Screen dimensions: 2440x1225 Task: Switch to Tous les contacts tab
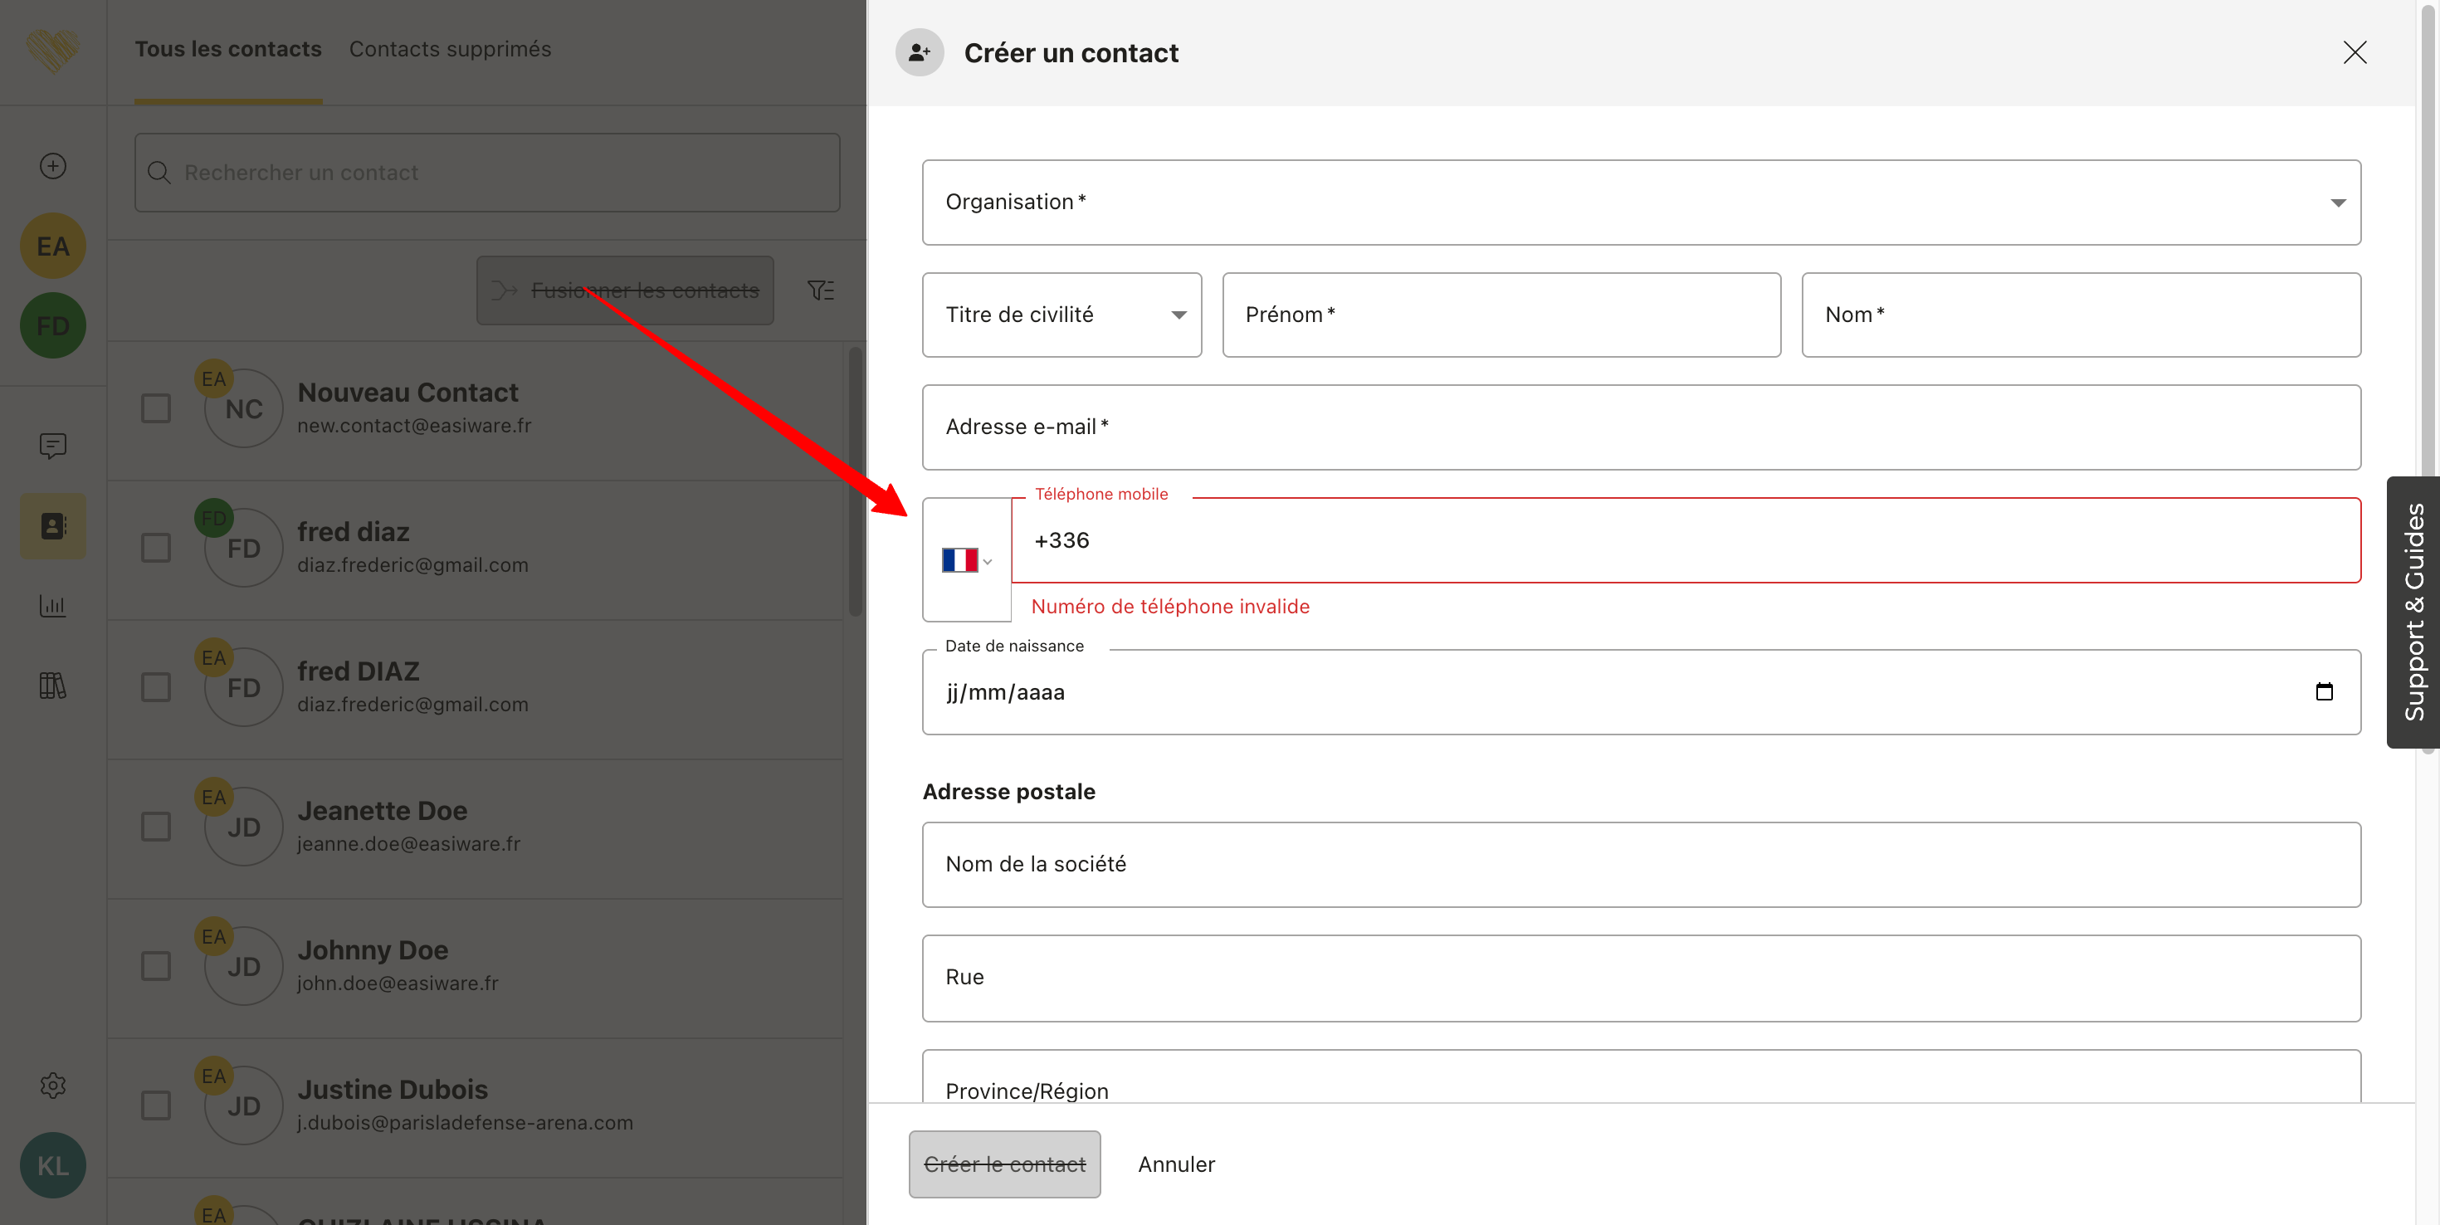228,49
